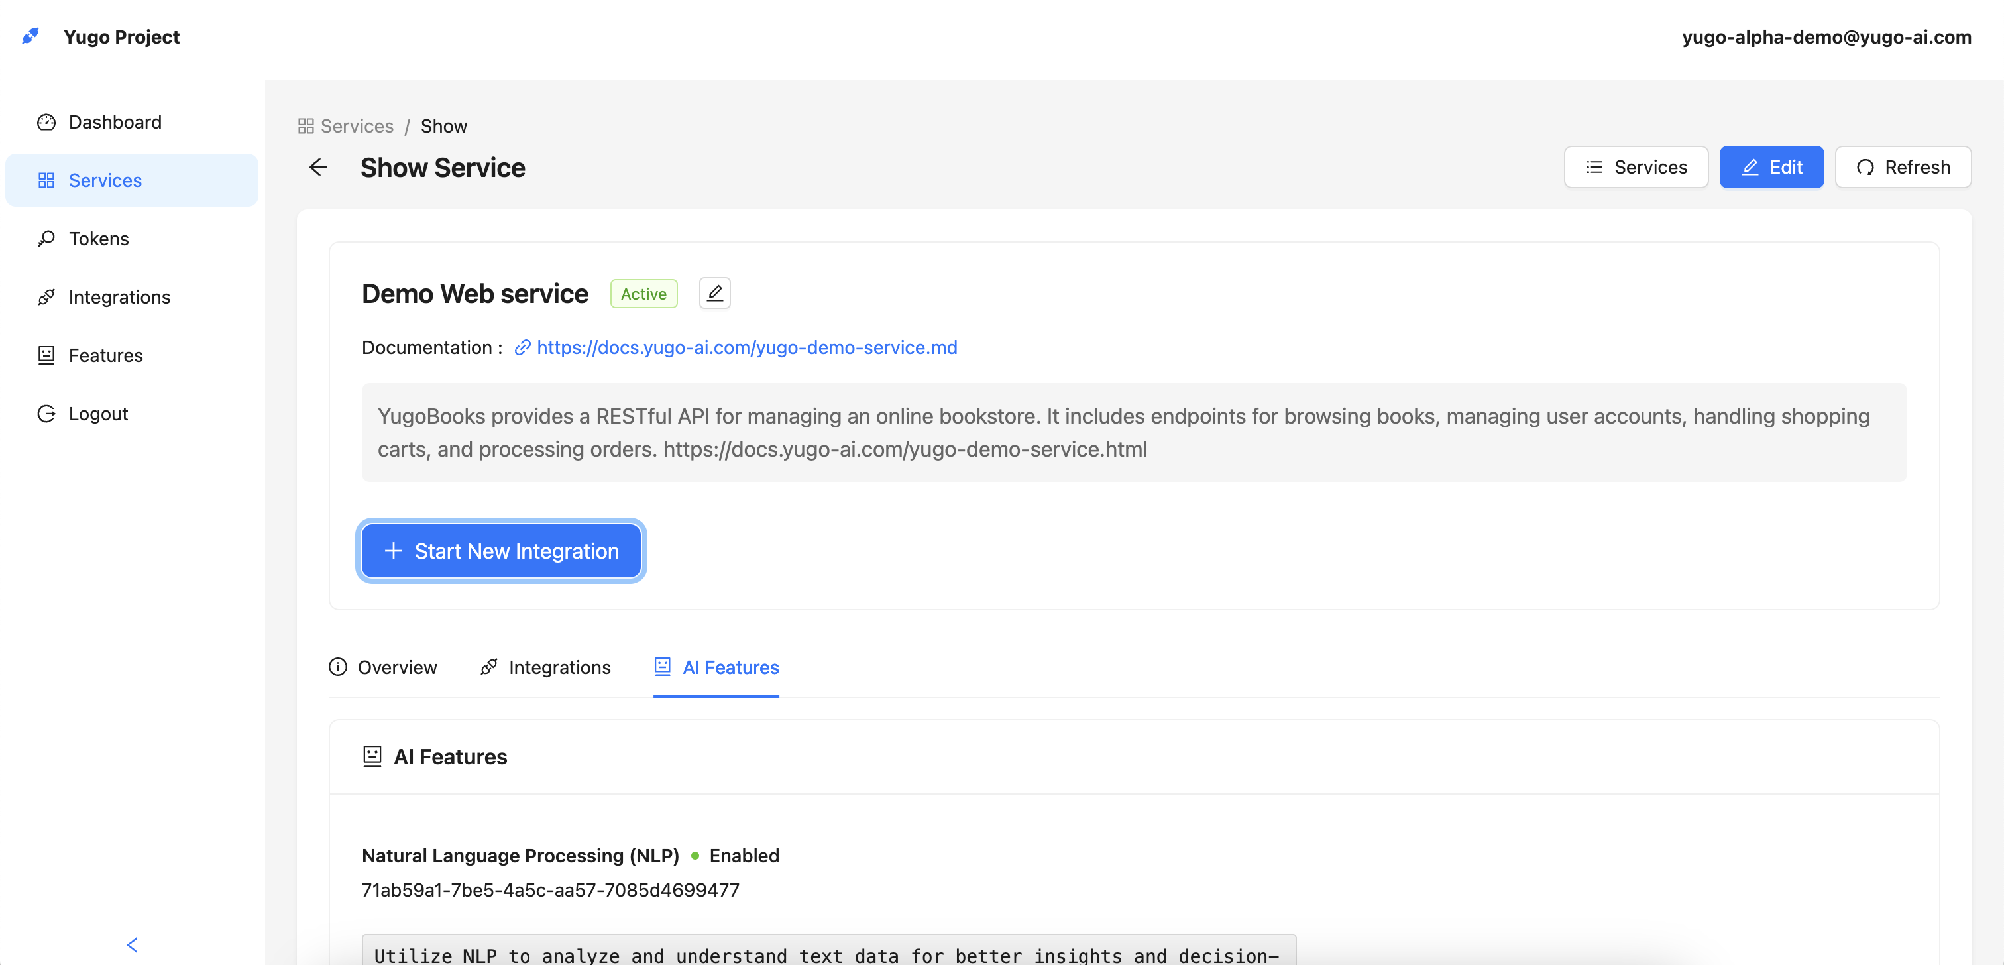
Task: Click the back arrow beside Show Service
Action: pyautogui.click(x=318, y=167)
